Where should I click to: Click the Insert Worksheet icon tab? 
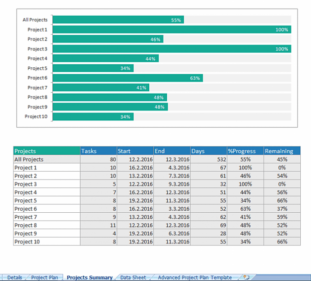[246, 277]
